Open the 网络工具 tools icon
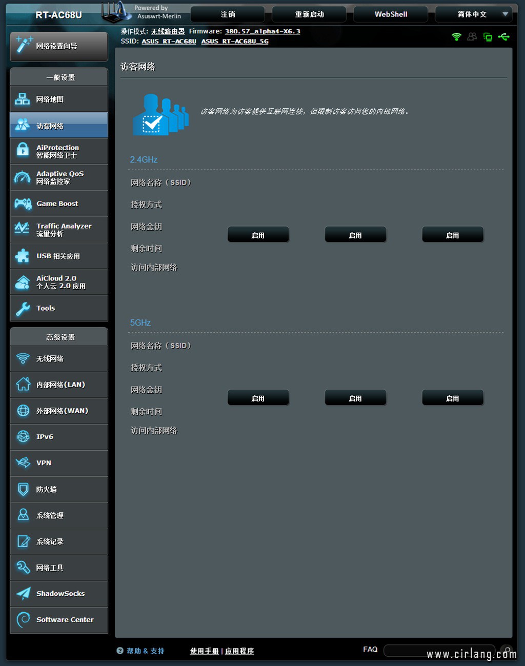The image size is (525, 666). click(x=23, y=567)
